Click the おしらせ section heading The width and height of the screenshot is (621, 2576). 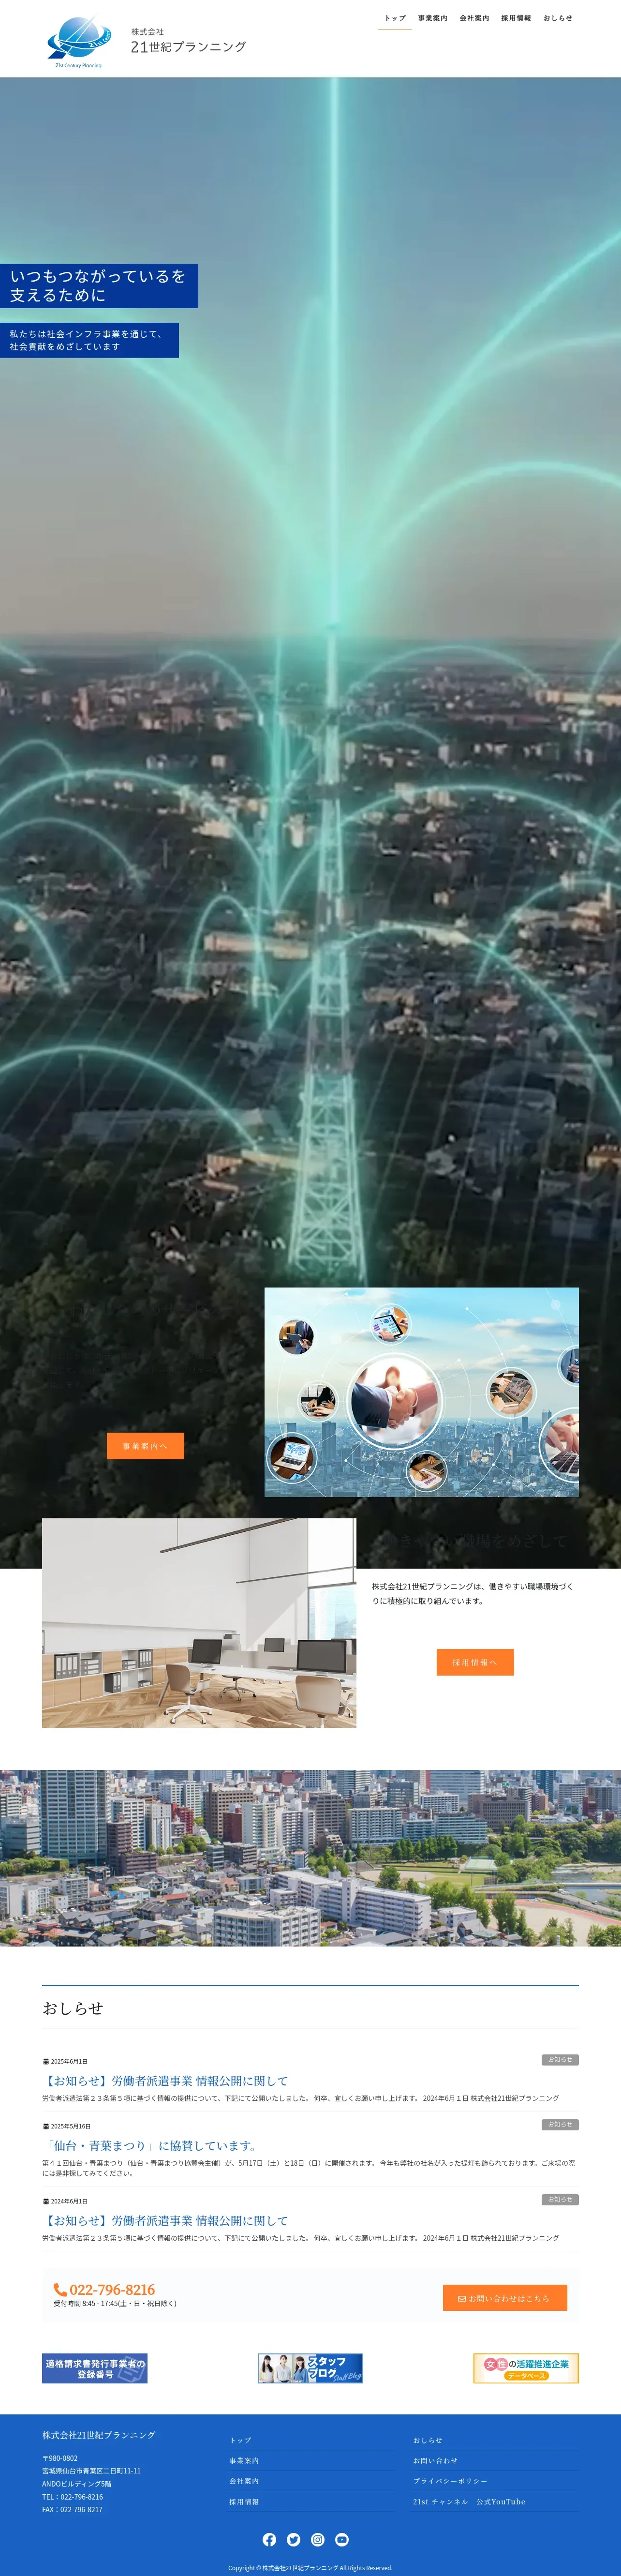73,2009
